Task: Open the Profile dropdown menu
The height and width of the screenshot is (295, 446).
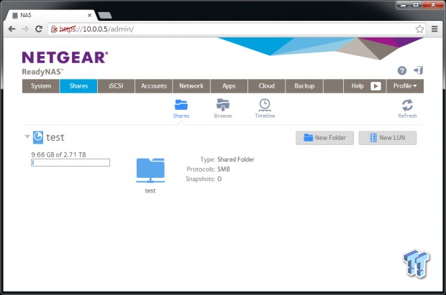Action: [x=405, y=86]
